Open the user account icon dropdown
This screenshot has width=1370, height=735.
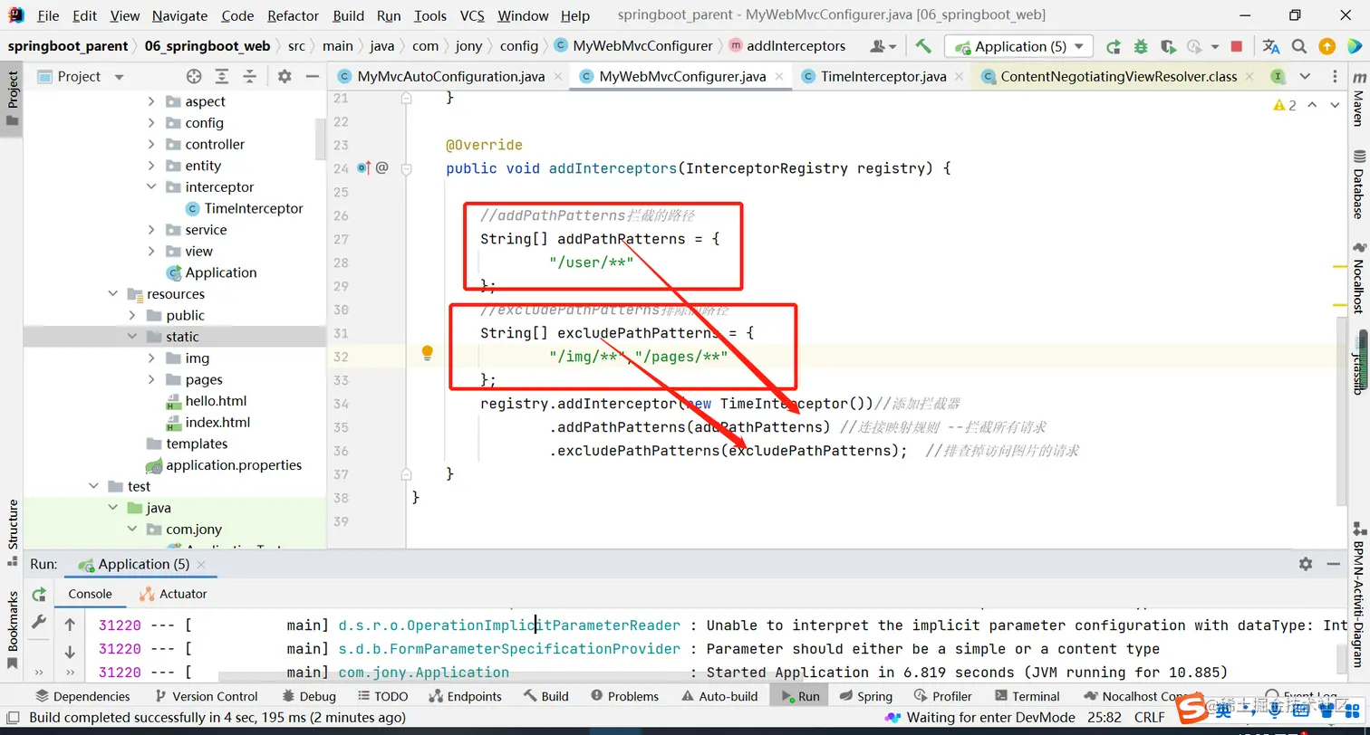(x=883, y=46)
